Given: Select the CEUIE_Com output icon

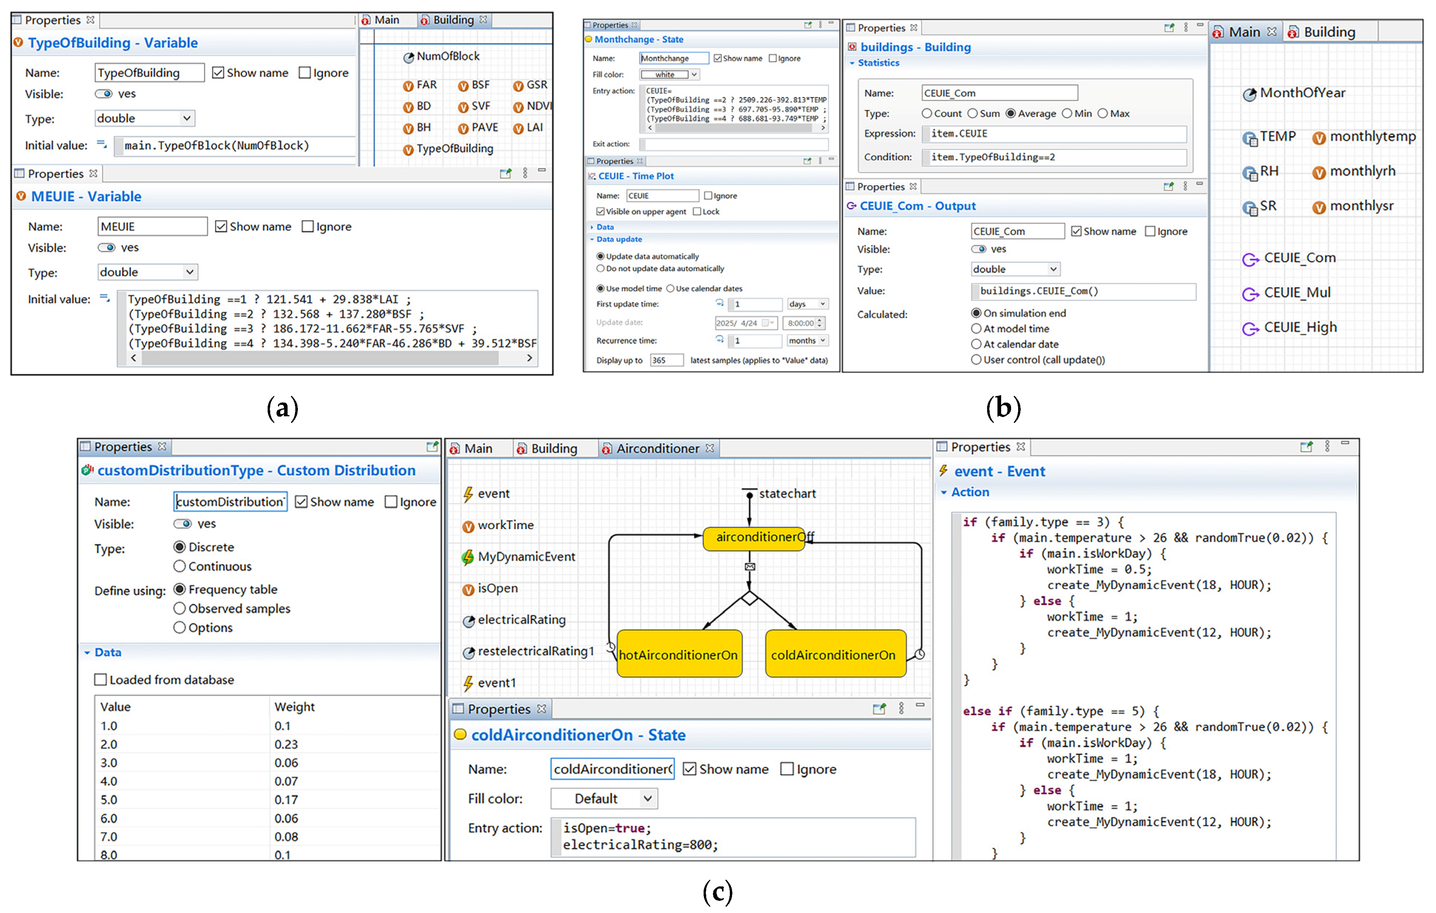Looking at the screenshot, I should pos(1250,259).
